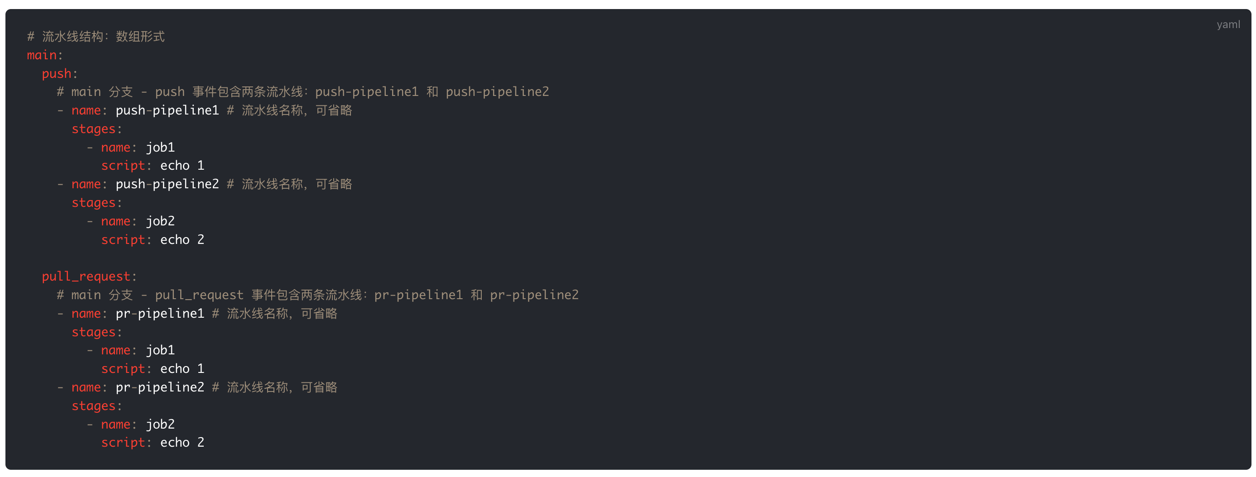1256x477 pixels.
Task: Click the 'pr-pipeline2' name value
Action: 159,387
